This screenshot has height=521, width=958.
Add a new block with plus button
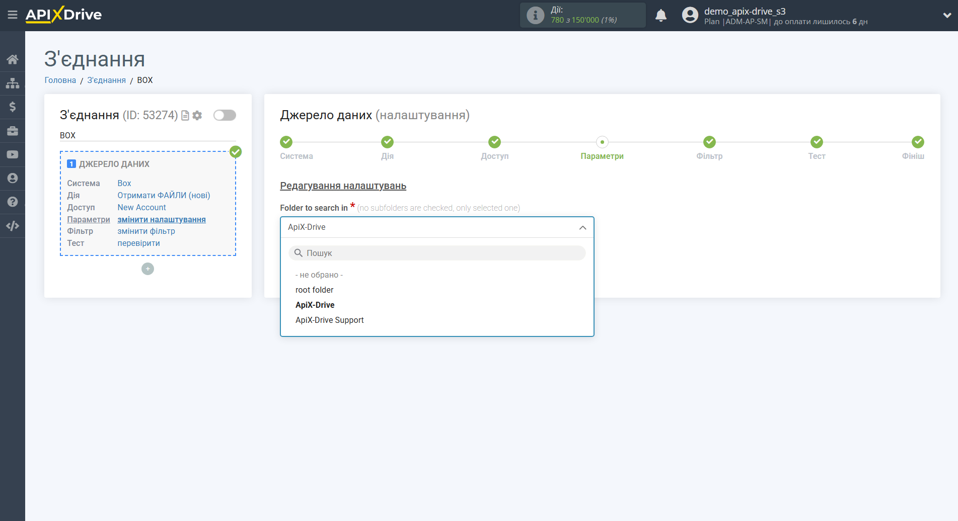(148, 269)
